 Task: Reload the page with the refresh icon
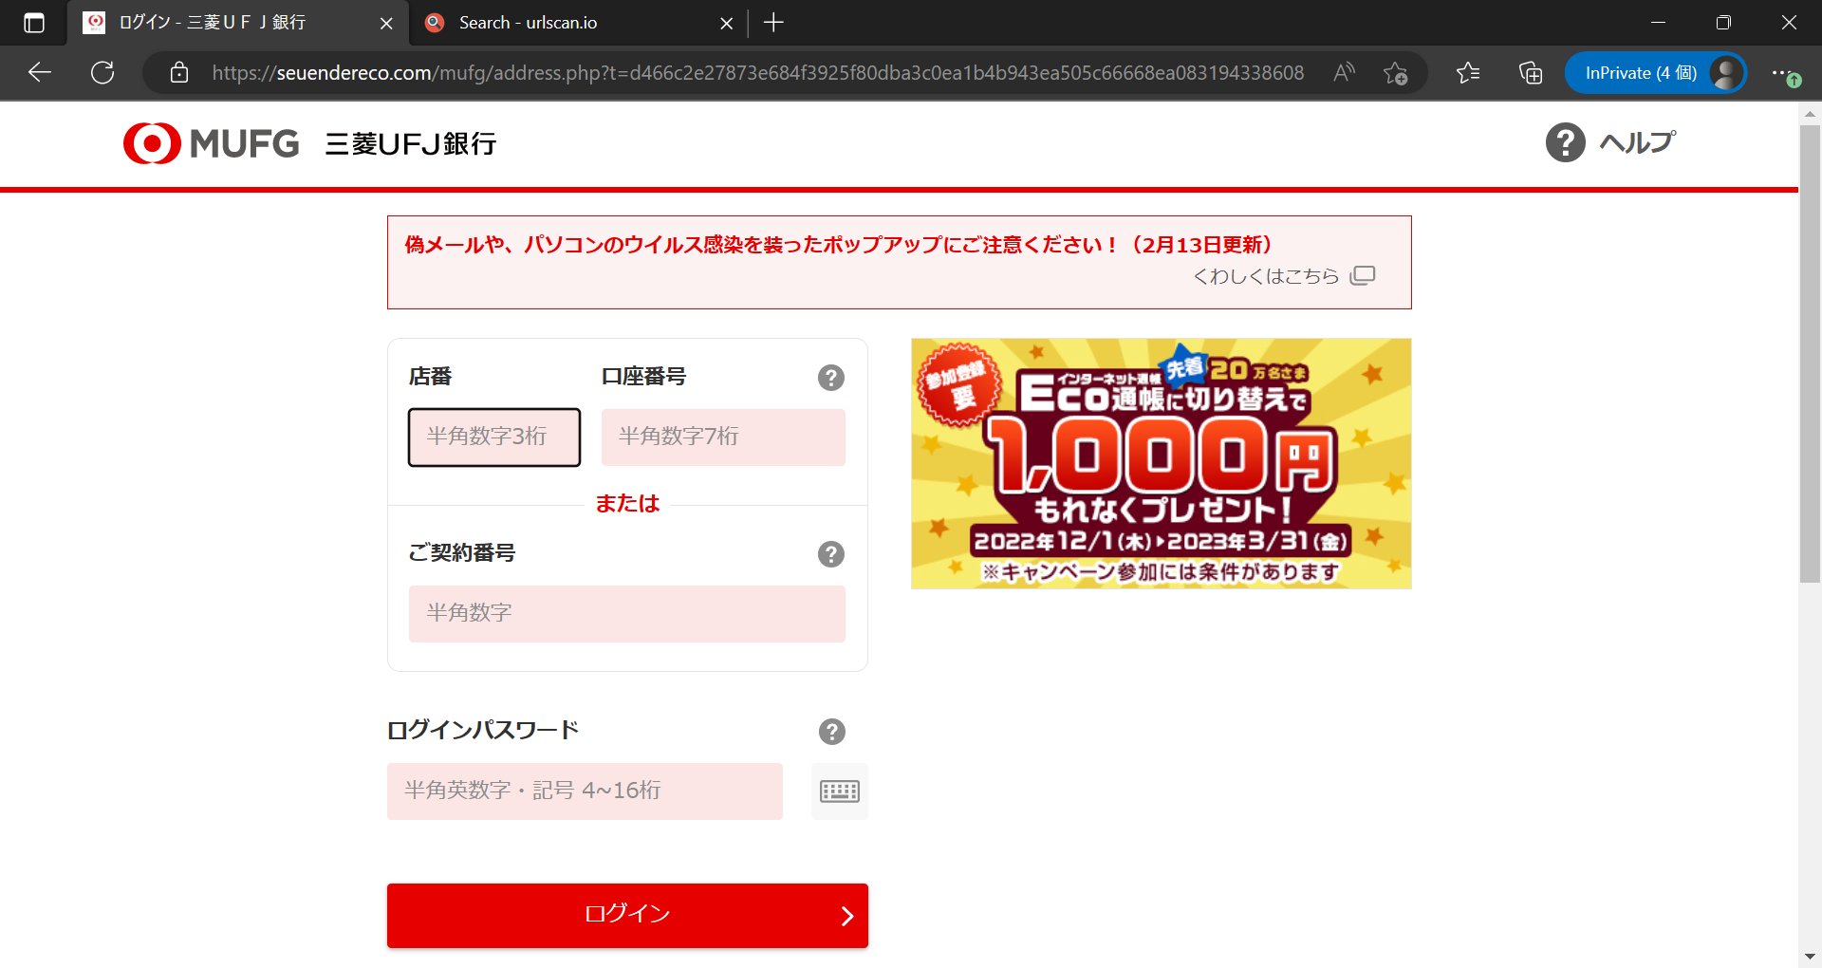[x=102, y=73]
